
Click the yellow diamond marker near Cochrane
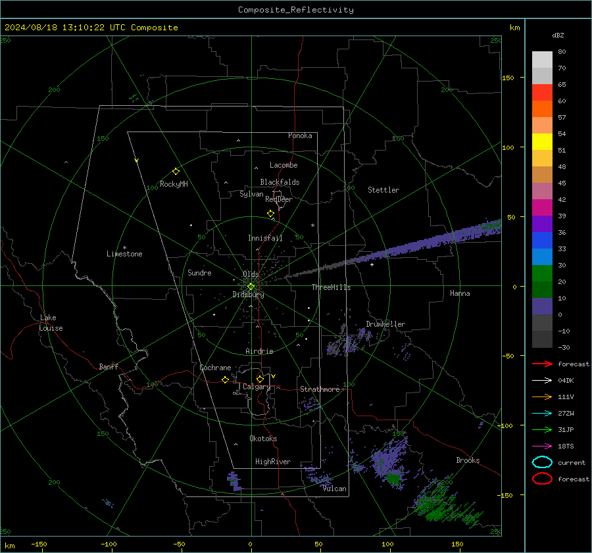pos(225,380)
